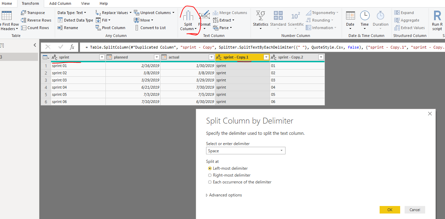The image size is (445, 219).
Task: Click the Time clock icon
Action: [x=365, y=15]
